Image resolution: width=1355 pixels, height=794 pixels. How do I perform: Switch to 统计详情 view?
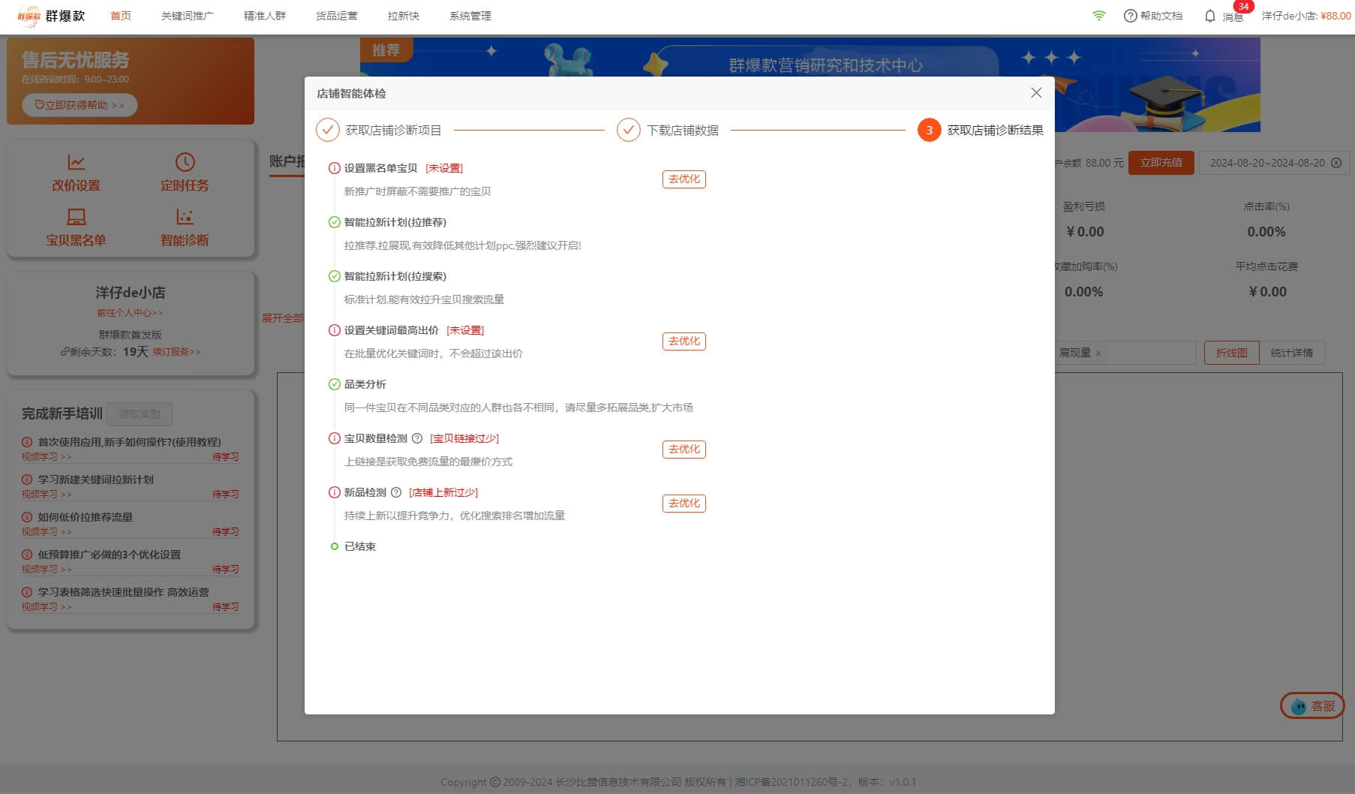pyautogui.click(x=1292, y=353)
